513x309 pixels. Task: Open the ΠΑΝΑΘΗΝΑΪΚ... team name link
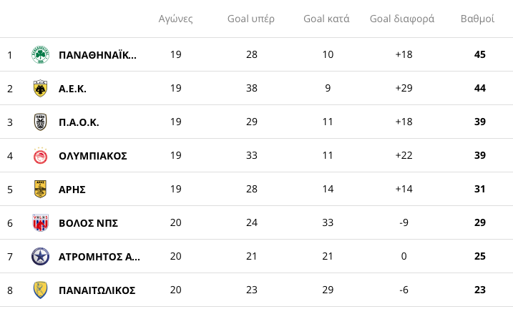click(97, 55)
